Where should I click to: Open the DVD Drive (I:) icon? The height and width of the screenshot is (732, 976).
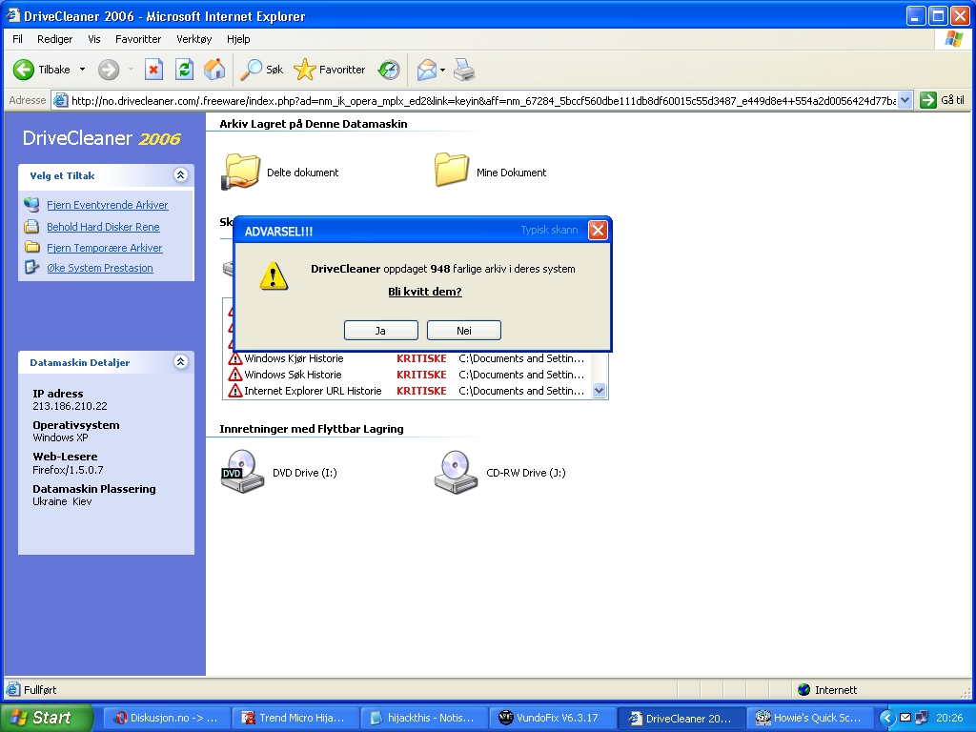point(243,472)
